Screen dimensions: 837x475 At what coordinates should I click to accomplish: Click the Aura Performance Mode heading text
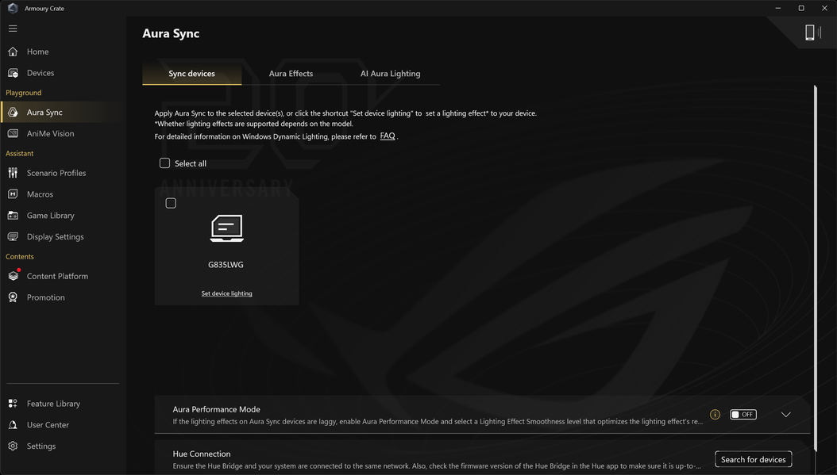click(x=216, y=409)
